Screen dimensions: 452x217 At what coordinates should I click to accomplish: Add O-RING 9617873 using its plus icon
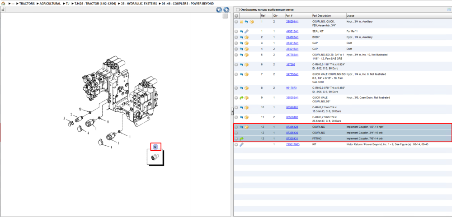(x=236, y=88)
